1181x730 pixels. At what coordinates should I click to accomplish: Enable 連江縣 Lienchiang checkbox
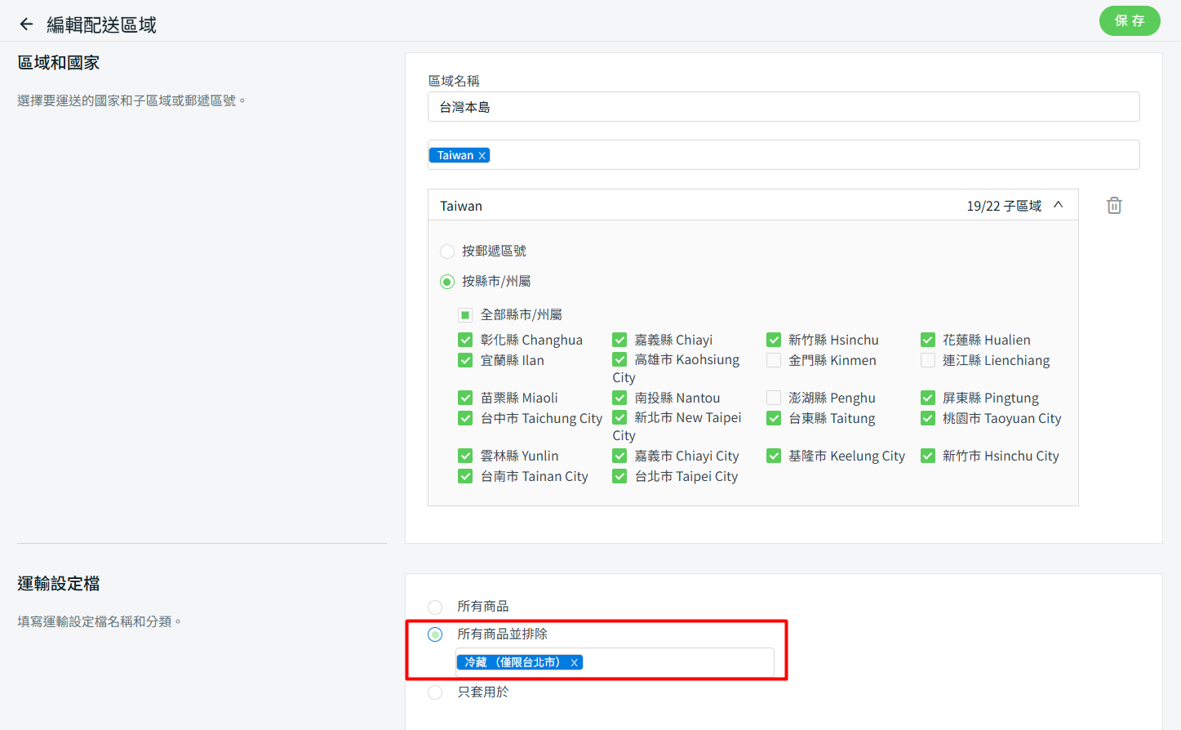coord(928,360)
